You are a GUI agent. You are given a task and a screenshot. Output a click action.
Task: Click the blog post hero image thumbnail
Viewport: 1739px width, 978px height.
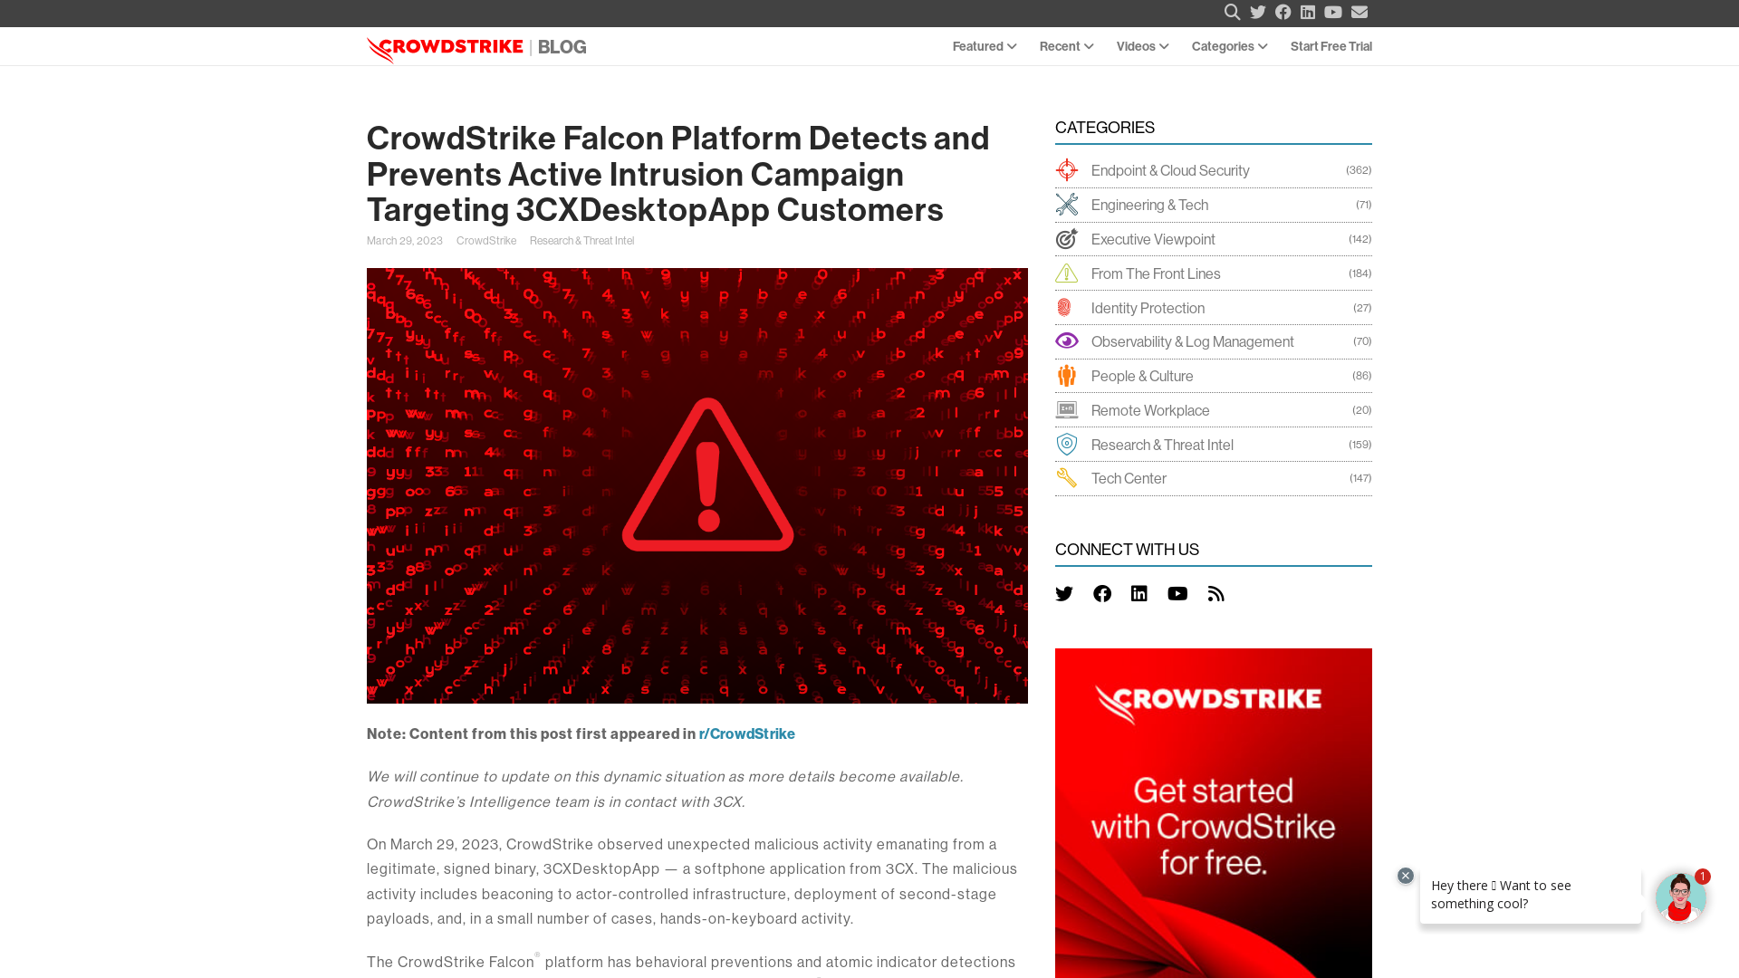pyautogui.click(x=697, y=484)
